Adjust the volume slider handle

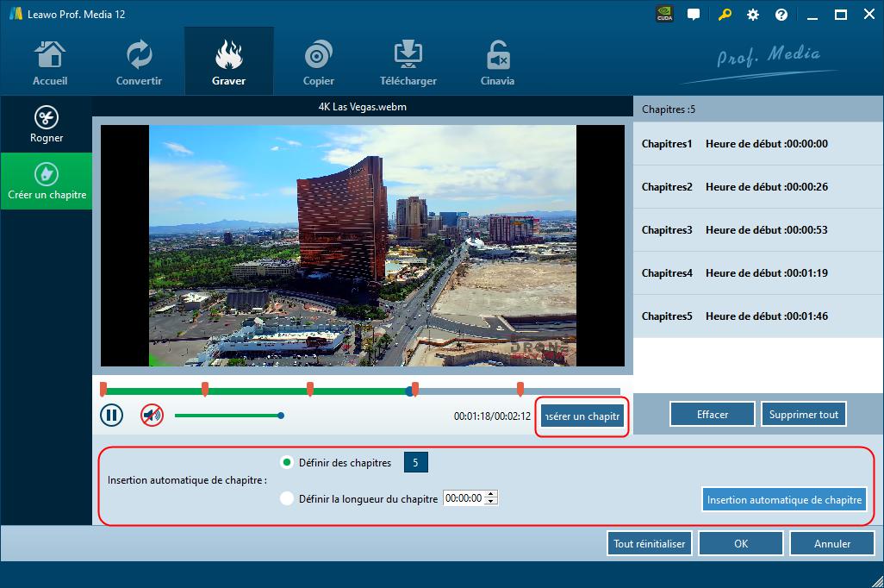[281, 416]
